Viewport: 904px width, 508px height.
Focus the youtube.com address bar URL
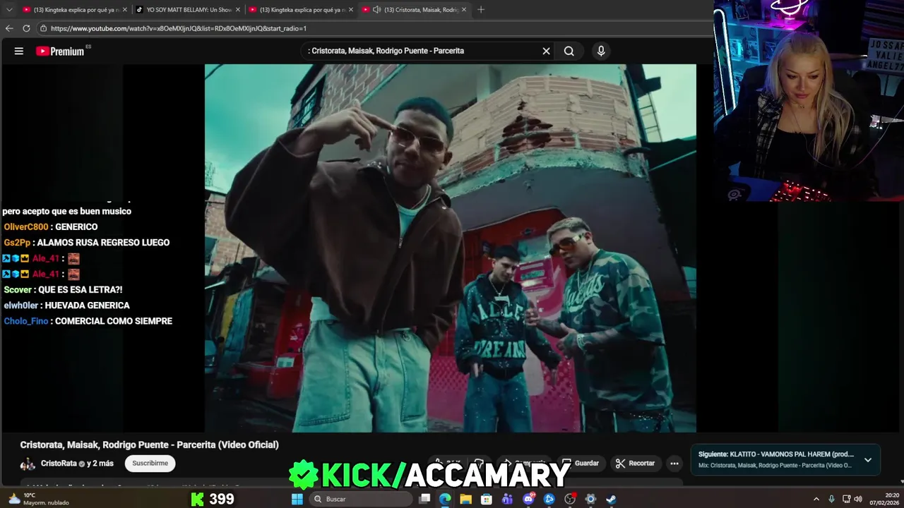click(179, 28)
